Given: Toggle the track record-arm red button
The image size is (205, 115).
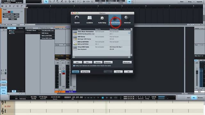Looking at the screenshot, I should [x=9, y=12].
